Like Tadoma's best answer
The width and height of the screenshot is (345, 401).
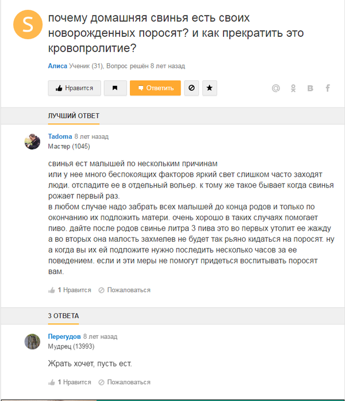(70, 290)
